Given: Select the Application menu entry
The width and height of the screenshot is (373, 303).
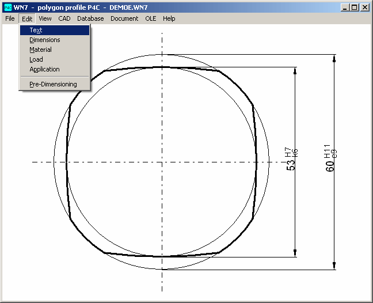Looking at the screenshot, I should tap(44, 69).
